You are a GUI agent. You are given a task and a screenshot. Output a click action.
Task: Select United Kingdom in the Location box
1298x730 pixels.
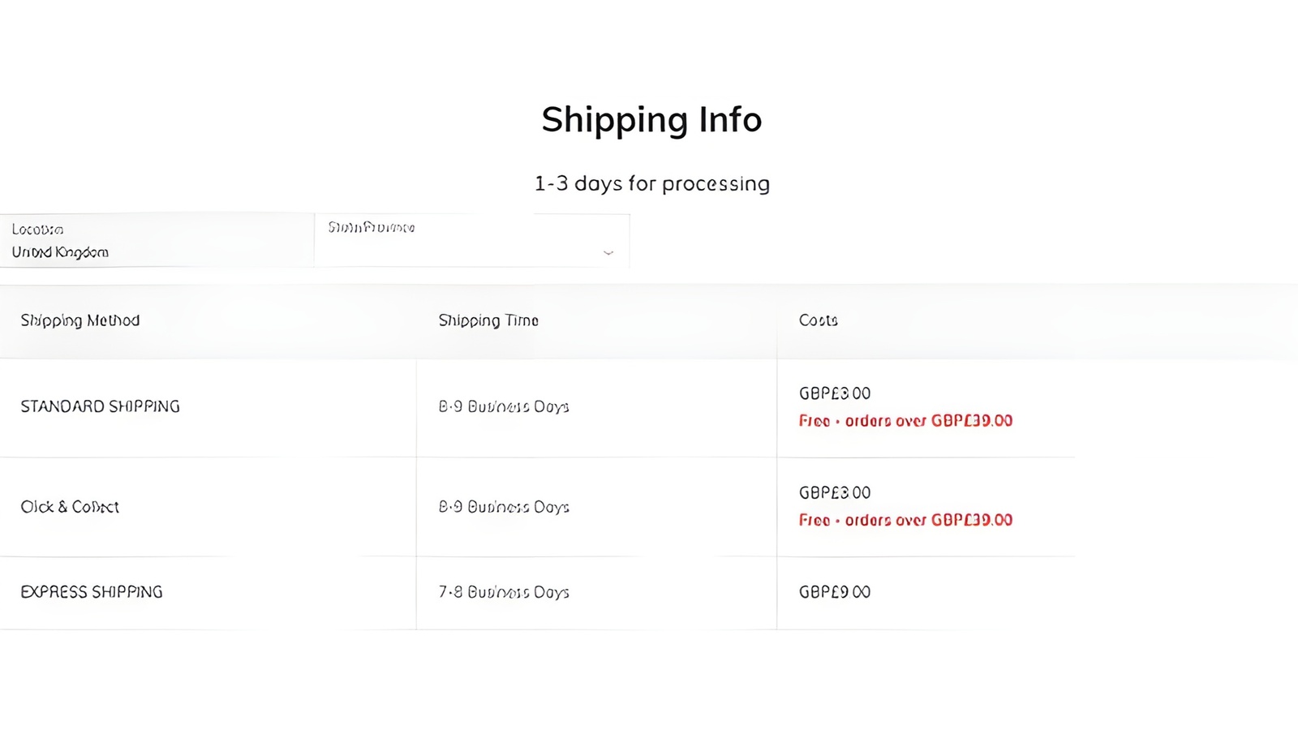pyautogui.click(x=60, y=252)
